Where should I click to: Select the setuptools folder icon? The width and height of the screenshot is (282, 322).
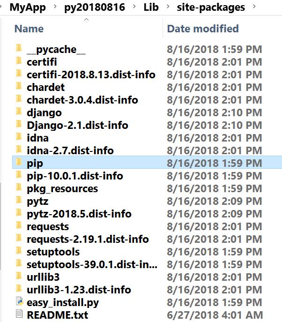(19, 251)
